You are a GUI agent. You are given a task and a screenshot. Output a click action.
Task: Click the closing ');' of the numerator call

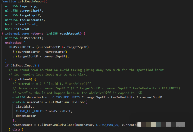14,120
